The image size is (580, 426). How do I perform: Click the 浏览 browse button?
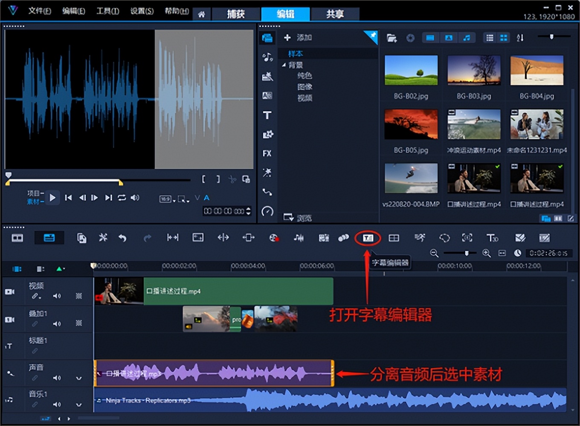[299, 218]
